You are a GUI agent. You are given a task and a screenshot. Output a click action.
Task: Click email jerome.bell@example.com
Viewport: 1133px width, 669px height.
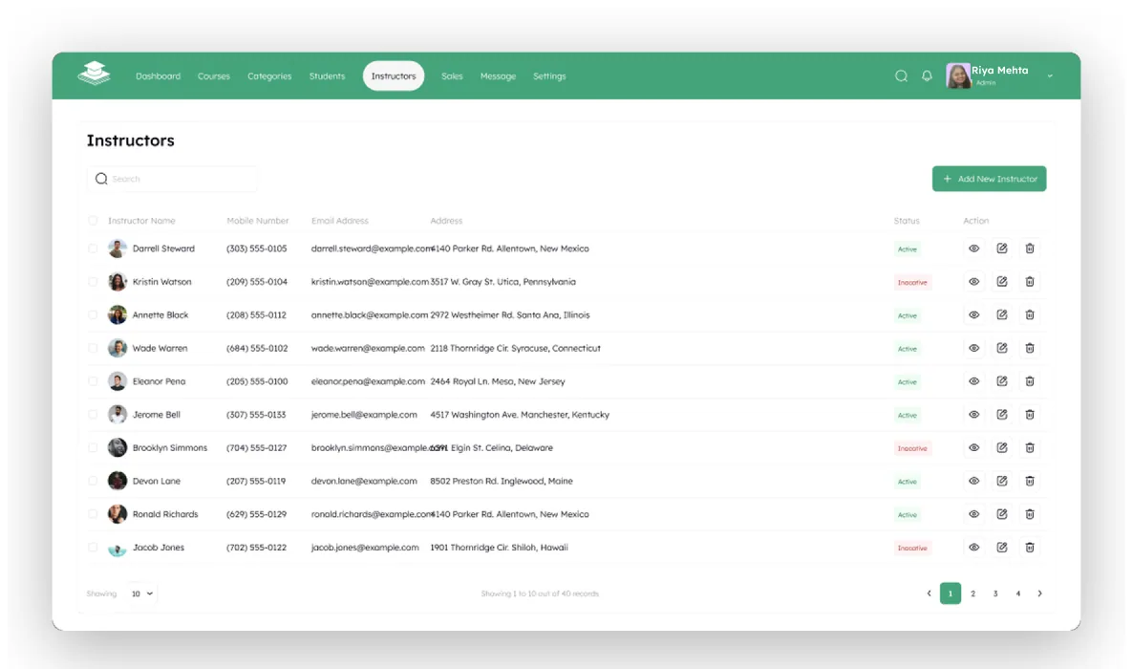point(364,415)
